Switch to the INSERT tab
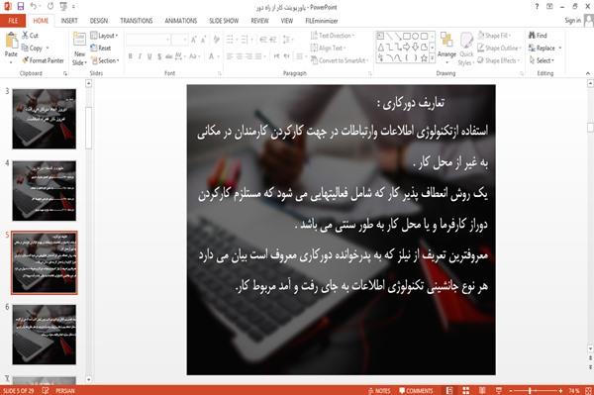The height and width of the screenshot is (395, 594). tap(69, 21)
